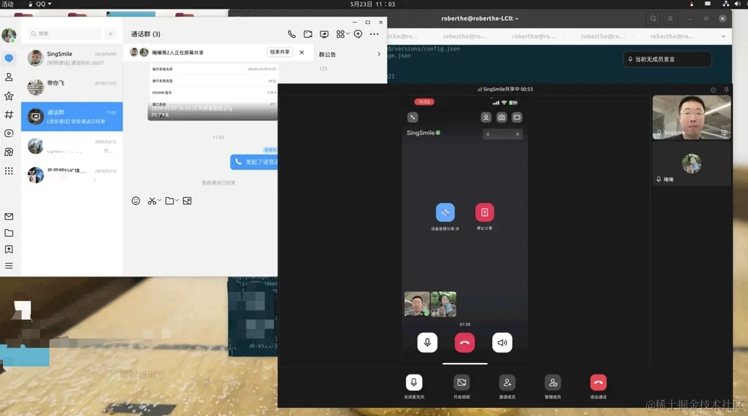Select SingSmile video tile in call panel

pos(691,117)
